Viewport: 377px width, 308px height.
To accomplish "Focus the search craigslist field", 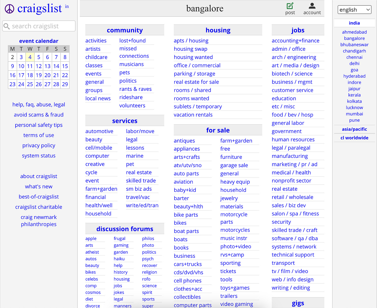I will 39,26.
